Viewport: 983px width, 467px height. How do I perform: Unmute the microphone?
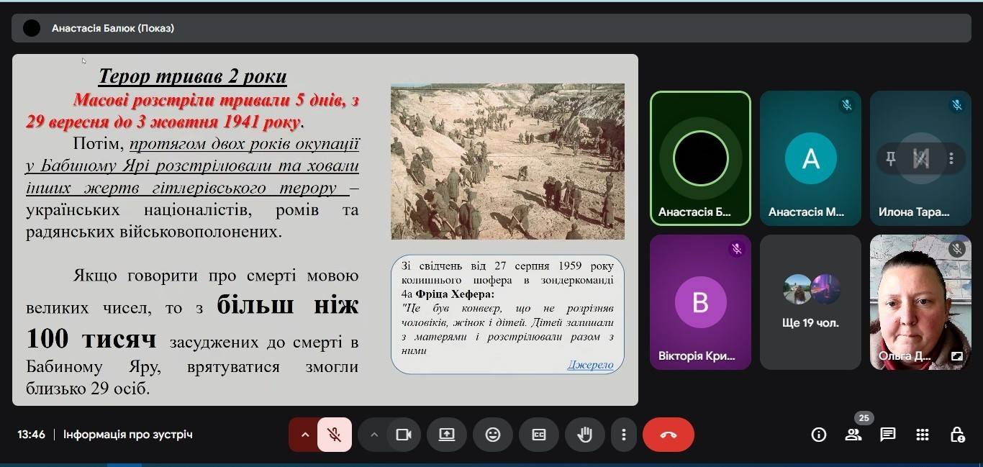[x=334, y=435]
